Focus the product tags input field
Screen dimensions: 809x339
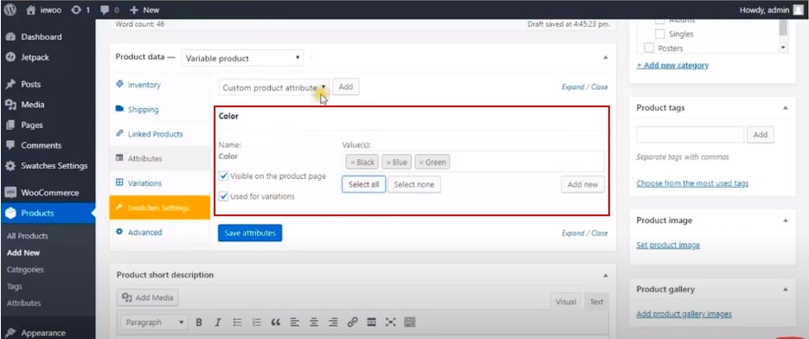[690, 134]
